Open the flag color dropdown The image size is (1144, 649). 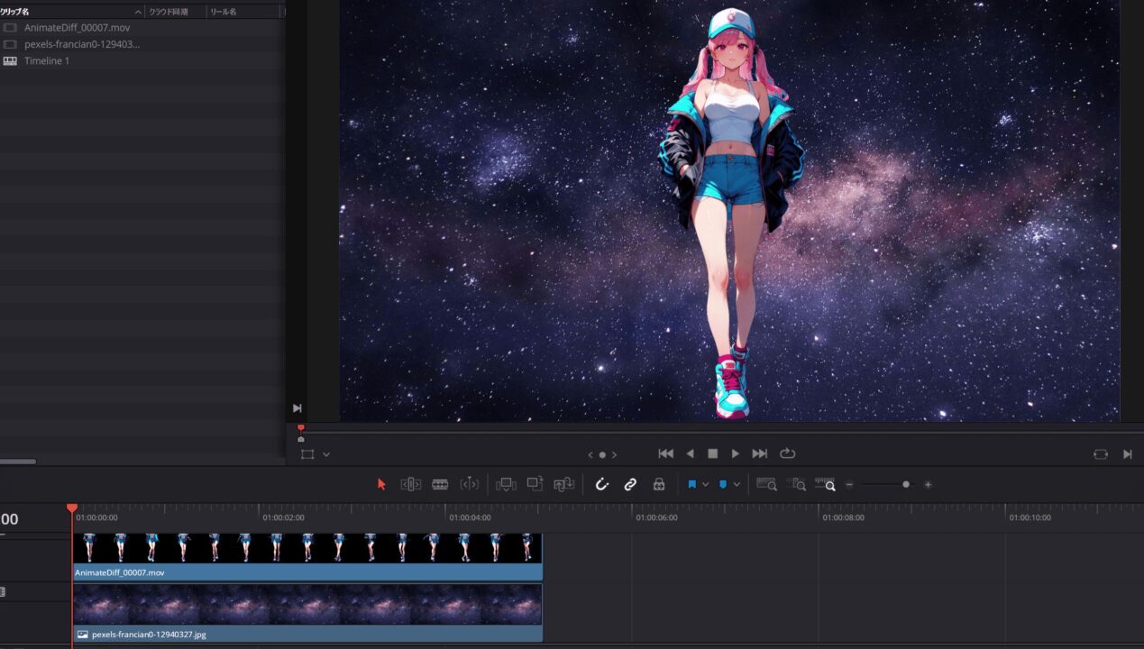tap(705, 484)
